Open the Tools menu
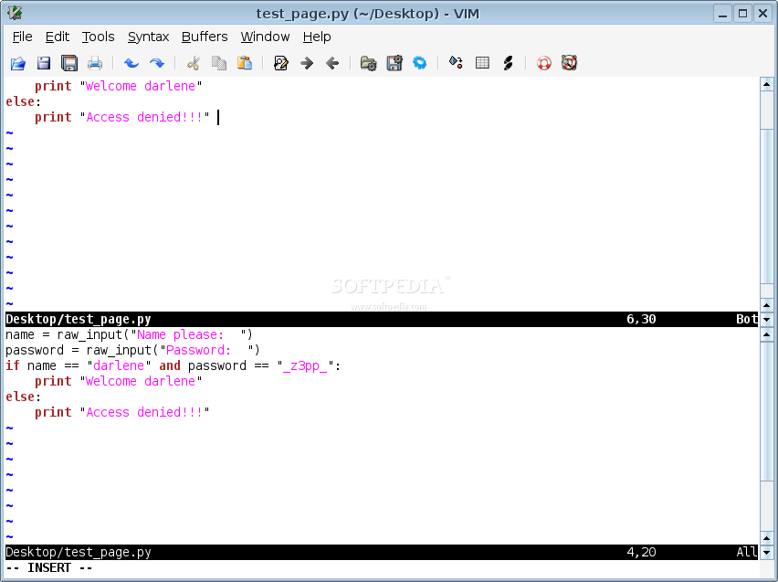778x582 pixels. 99,37
